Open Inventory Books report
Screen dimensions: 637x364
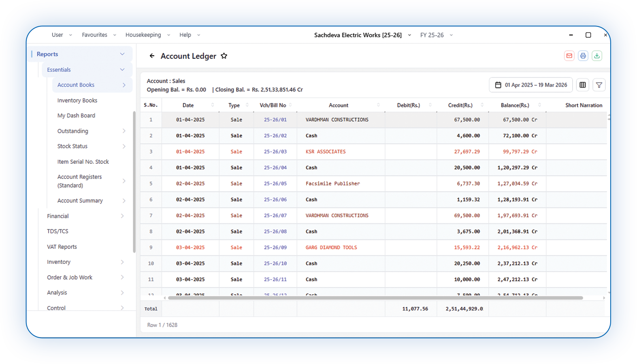click(77, 101)
